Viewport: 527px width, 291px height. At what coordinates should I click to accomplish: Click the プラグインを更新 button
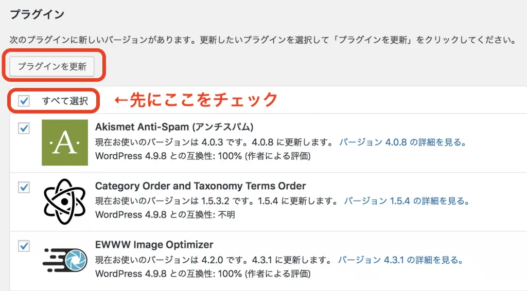point(52,66)
